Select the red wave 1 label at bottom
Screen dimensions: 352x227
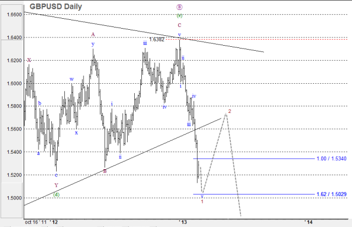pos(202,202)
